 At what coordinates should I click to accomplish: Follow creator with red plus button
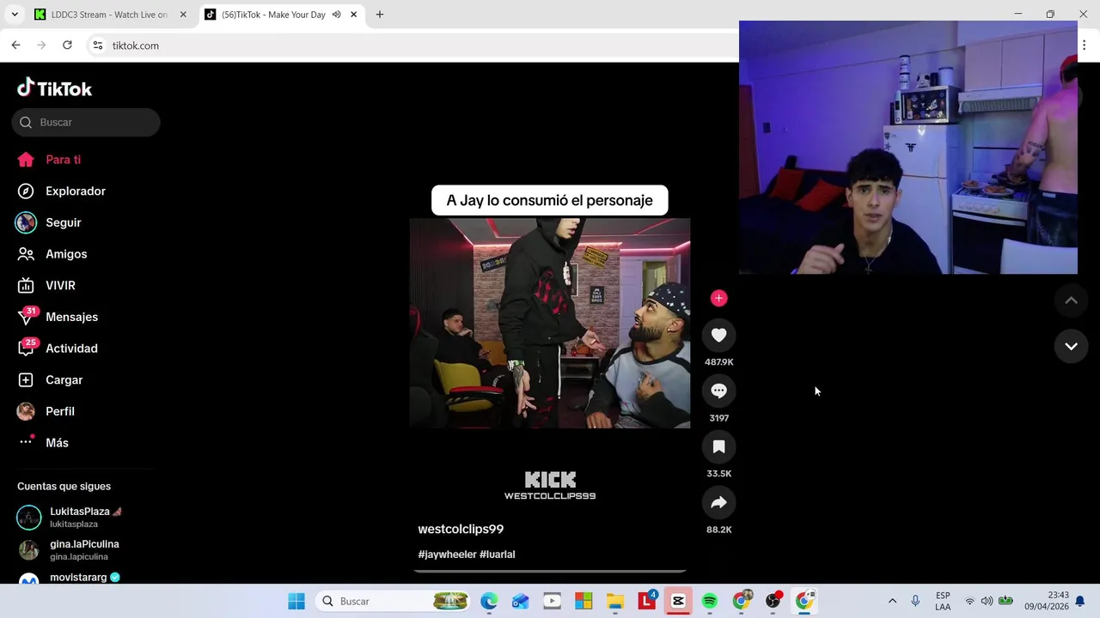[719, 298]
